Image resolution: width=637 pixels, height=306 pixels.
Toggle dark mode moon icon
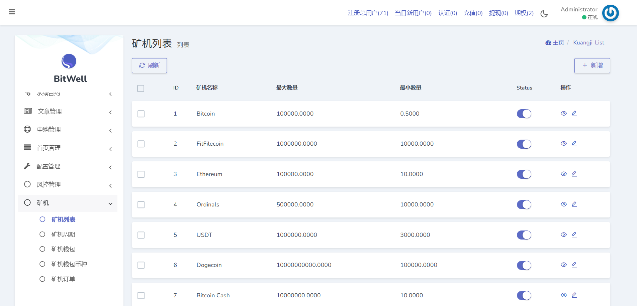(544, 14)
